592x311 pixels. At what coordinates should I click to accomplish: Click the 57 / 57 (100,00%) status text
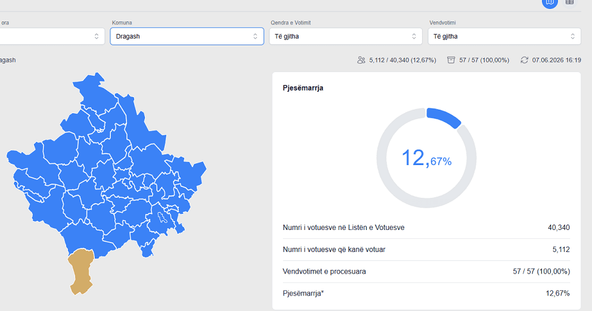coord(484,60)
